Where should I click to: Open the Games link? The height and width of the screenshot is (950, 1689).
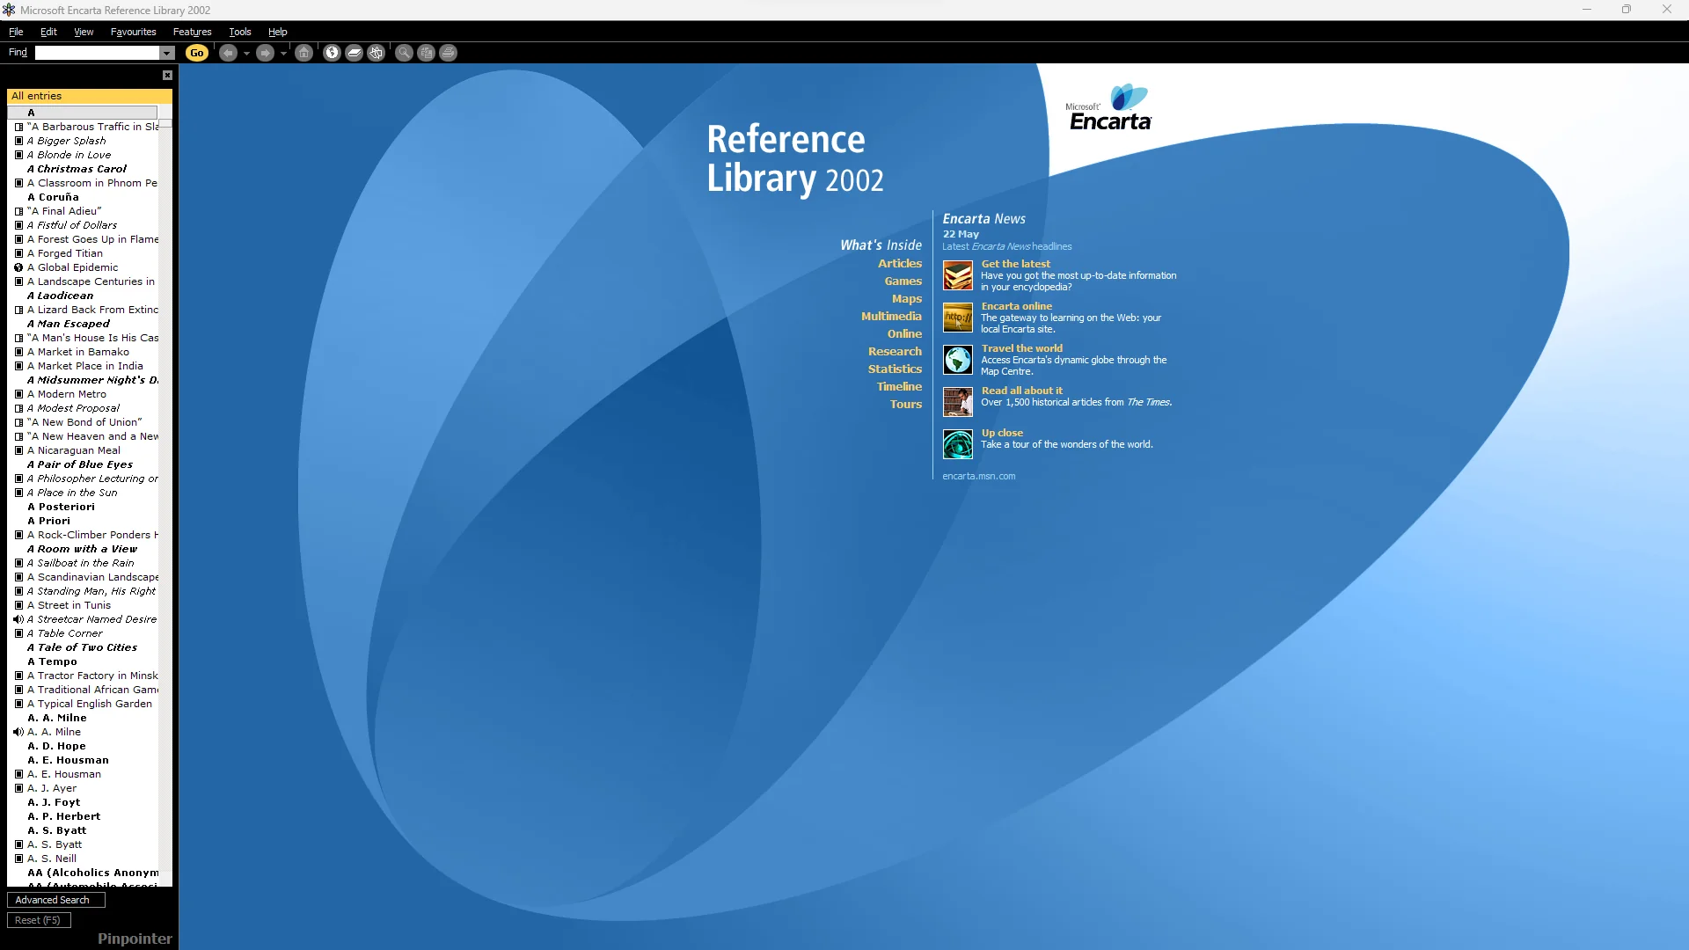tap(903, 281)
